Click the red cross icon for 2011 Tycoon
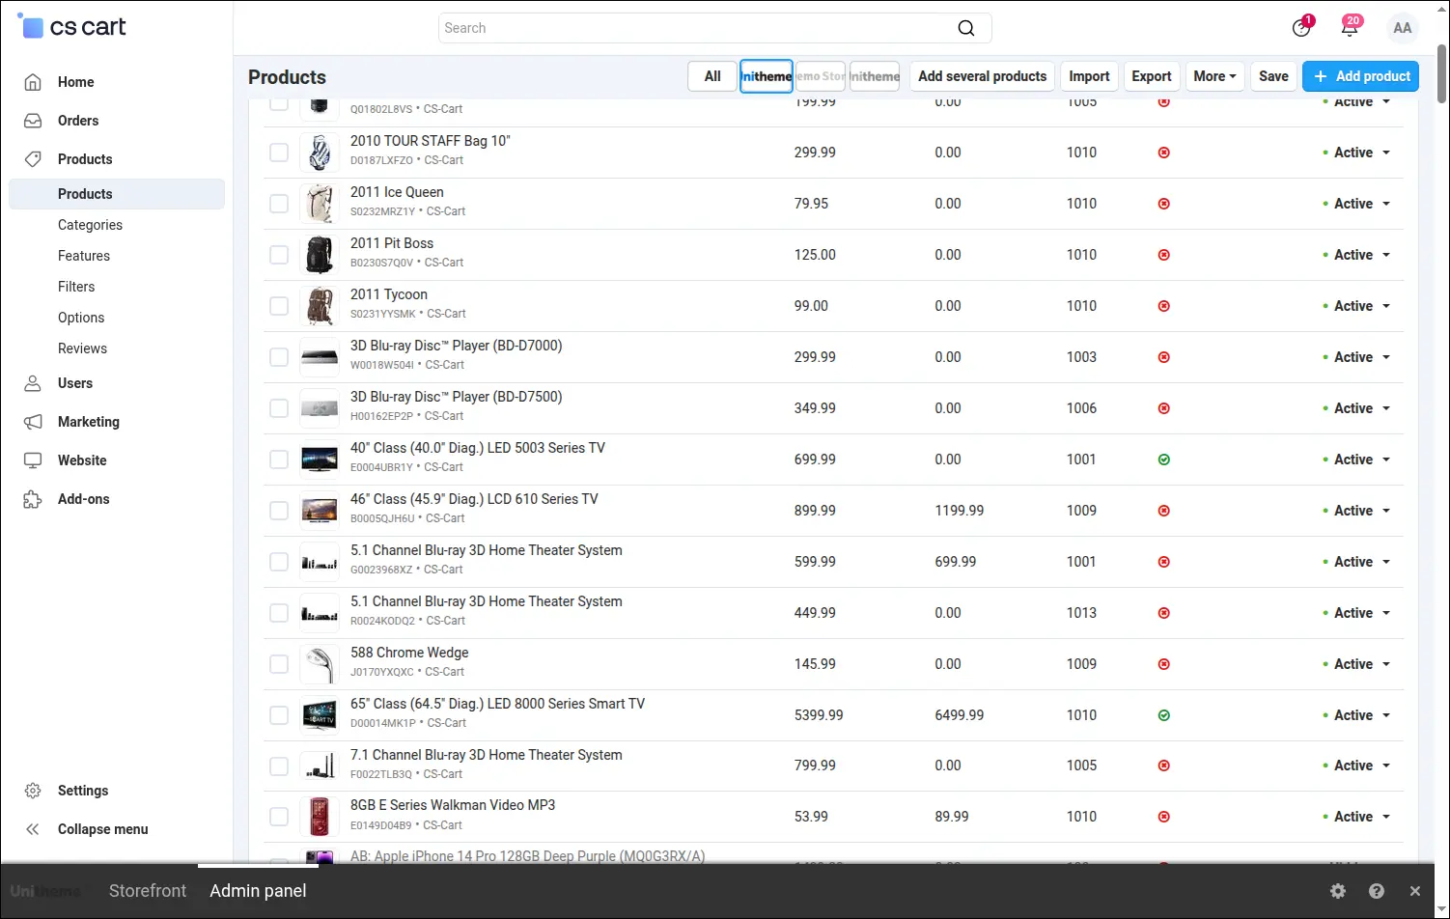 1164,306
